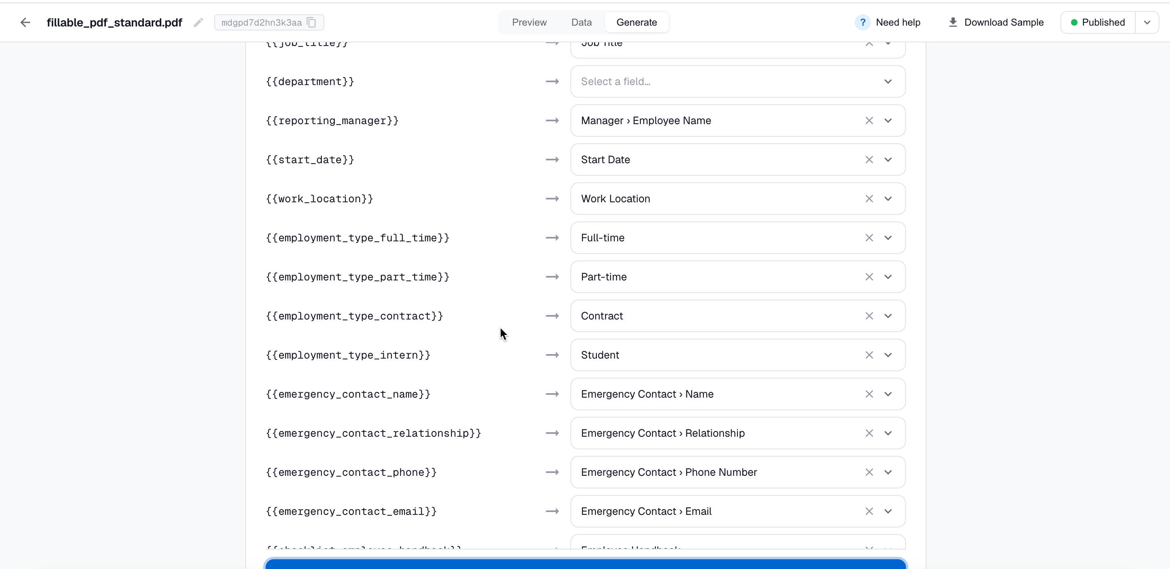Click the {{employment_type_intern}} placeholder
Screen dimensions: 1170x569
click(x=348, y=355)
